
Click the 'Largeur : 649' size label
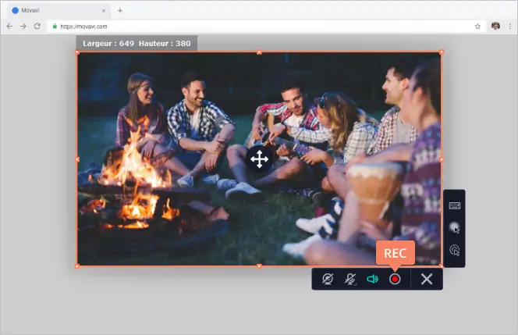coord(108,43)
